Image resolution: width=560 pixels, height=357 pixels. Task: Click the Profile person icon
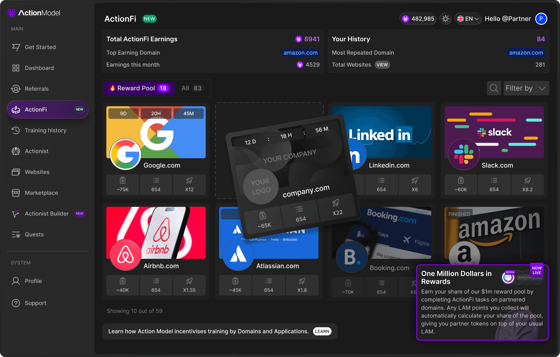[16, 281]
